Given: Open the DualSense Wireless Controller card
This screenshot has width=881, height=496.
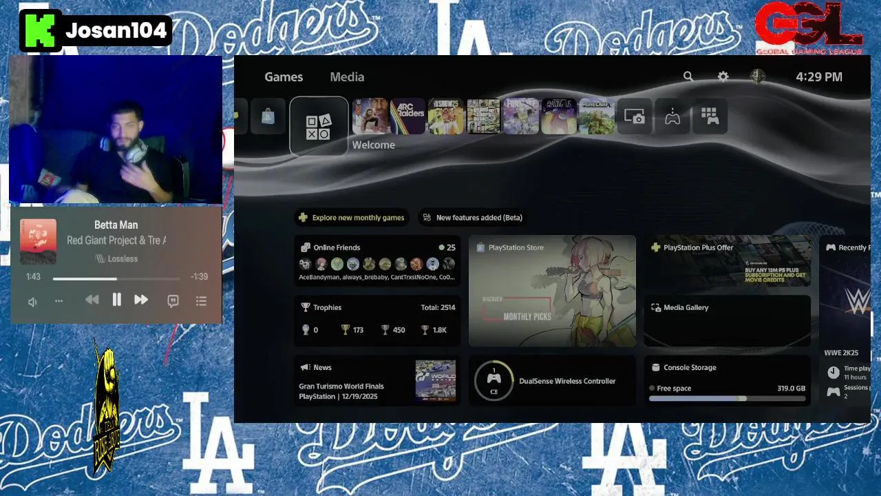Looking at the screenshot, I should click(x=552, y=380).
